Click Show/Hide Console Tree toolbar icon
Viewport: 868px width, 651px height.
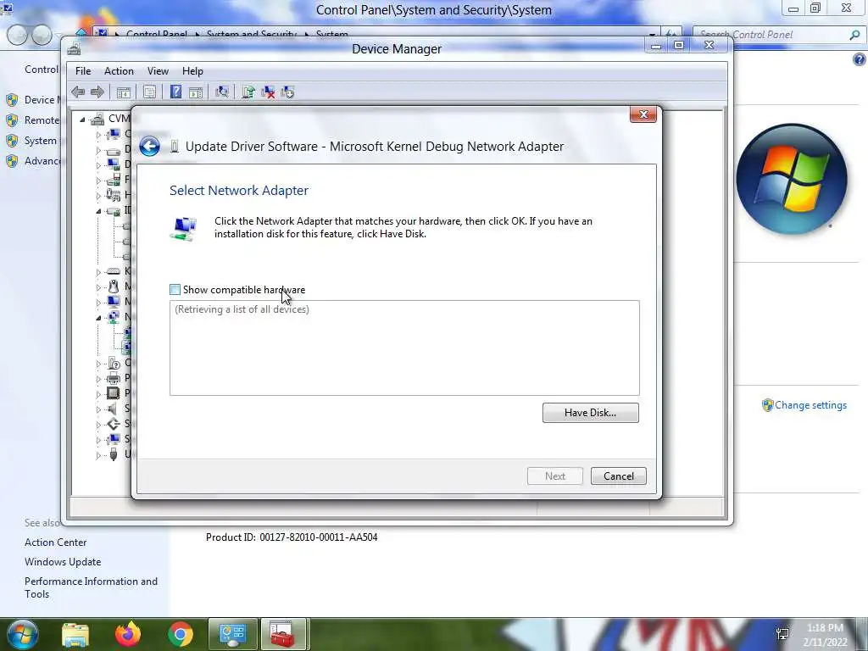(x=124, y=92)
